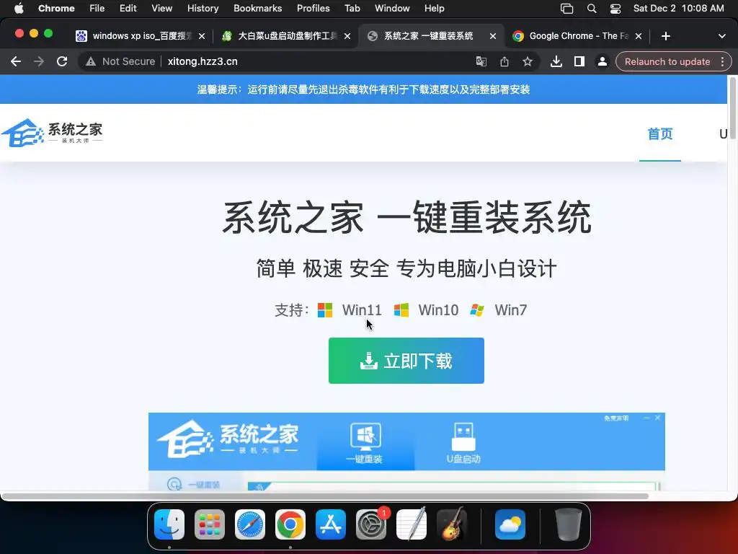Open Spotlight search in menu bar
Viewport: 738px width, 554px height.
coord(592,9)
